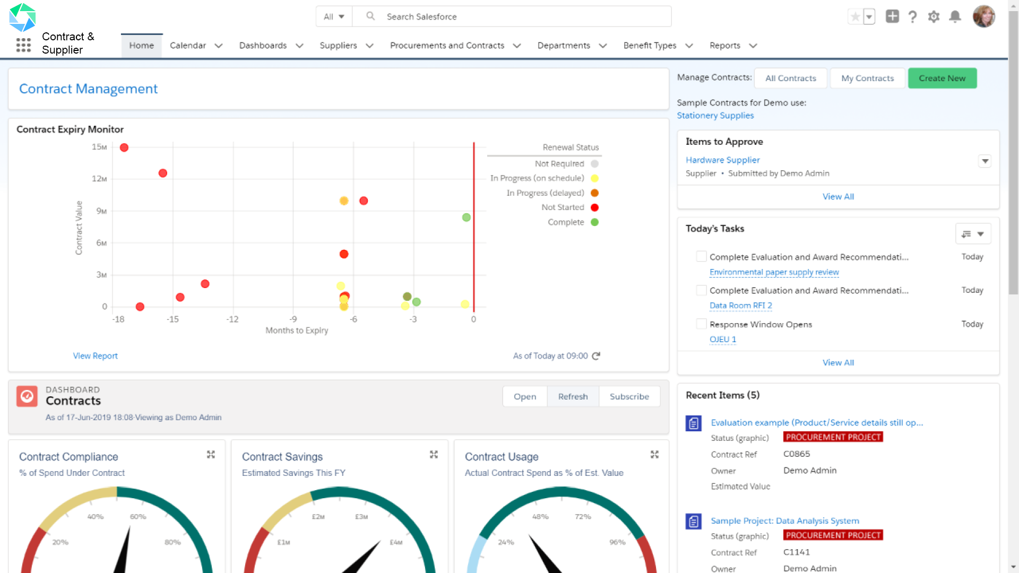Open the user profile avatar
1019x573 pixels.
(984, 16)
